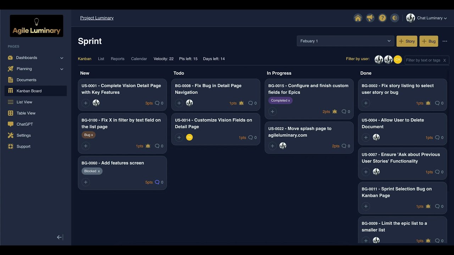Open the Febuary 1 sprint dropdown
This screenshot has height=255, width=454.
(x=345, y=41)
